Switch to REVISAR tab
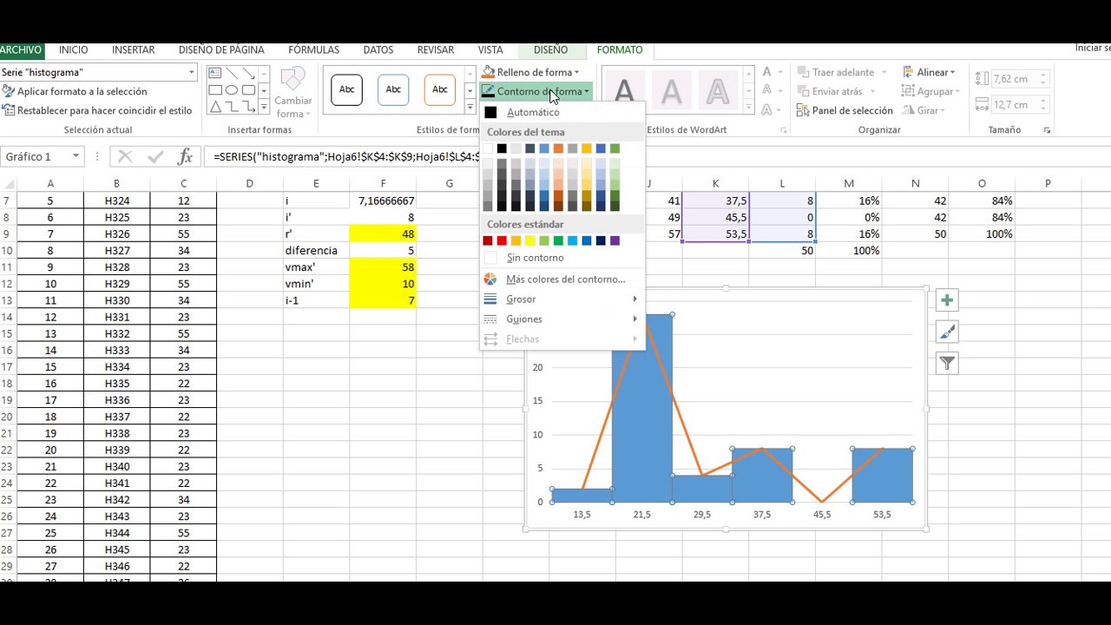Screen dimensions: 1111x625 (x=436, y=50)
